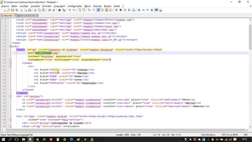The width and height of the screenshot is (252, 142).
Task: Click the Replace toolbar icon
Action: (64, 10)
